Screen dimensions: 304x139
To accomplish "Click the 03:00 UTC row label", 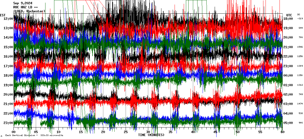I will 288,104.
